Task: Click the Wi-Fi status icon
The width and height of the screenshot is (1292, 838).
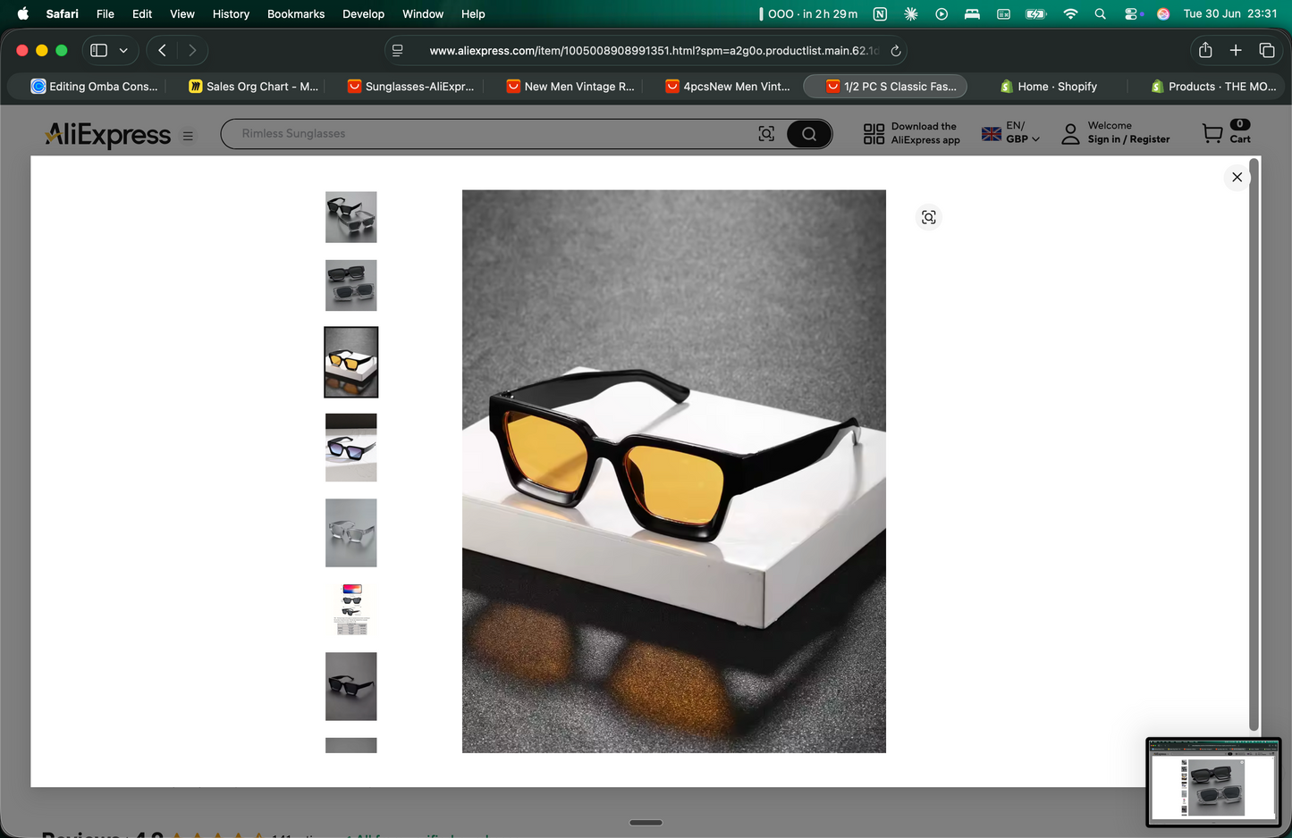Action: coord(1069,13)
